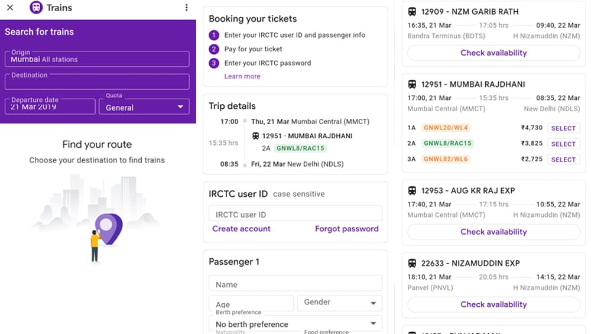Open the Quota General dropdown
This screenshot has height=334, width=591.
pyautogui.click(x=144, y=106)
